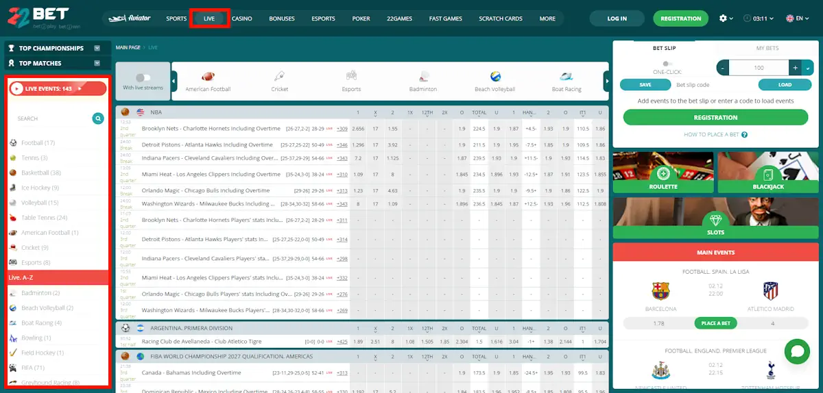Open Table Tennis (24) in sidebar
Viewport: 823px width, 393px height.
click(44, 218)
